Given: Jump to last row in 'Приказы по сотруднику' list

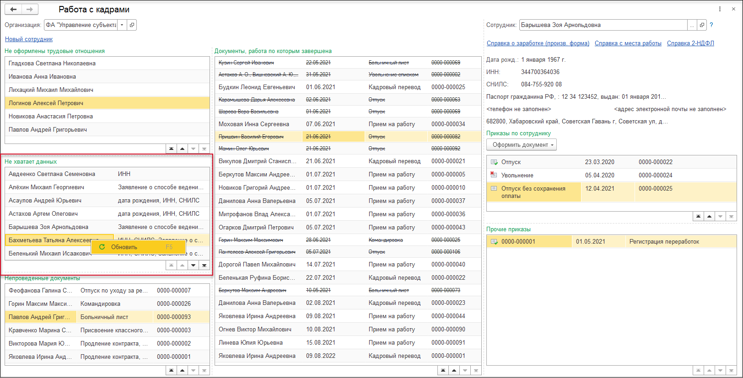Looking at the screenshot, I should pos(732,216).
